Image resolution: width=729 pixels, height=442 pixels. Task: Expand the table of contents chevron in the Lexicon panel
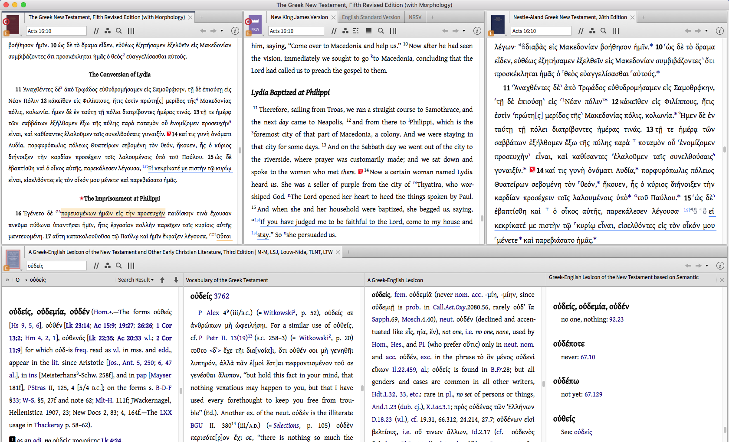[7, 280]
